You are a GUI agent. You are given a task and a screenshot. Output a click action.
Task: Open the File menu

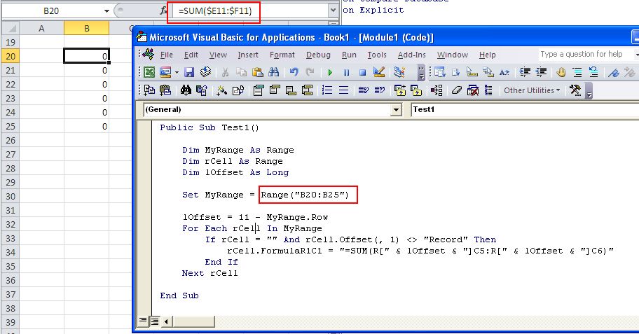tap(166, 55)
